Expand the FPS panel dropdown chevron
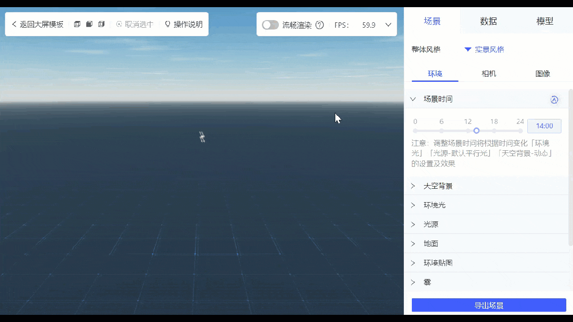The width and height of the screenshot is (573, 322). point(388,25)
